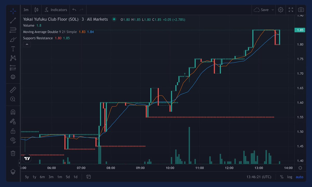Take a chart snapshot with the camera icon
The width and height of the screenshot is (312, 187).
pyautogui.click(x=301, y=10)
